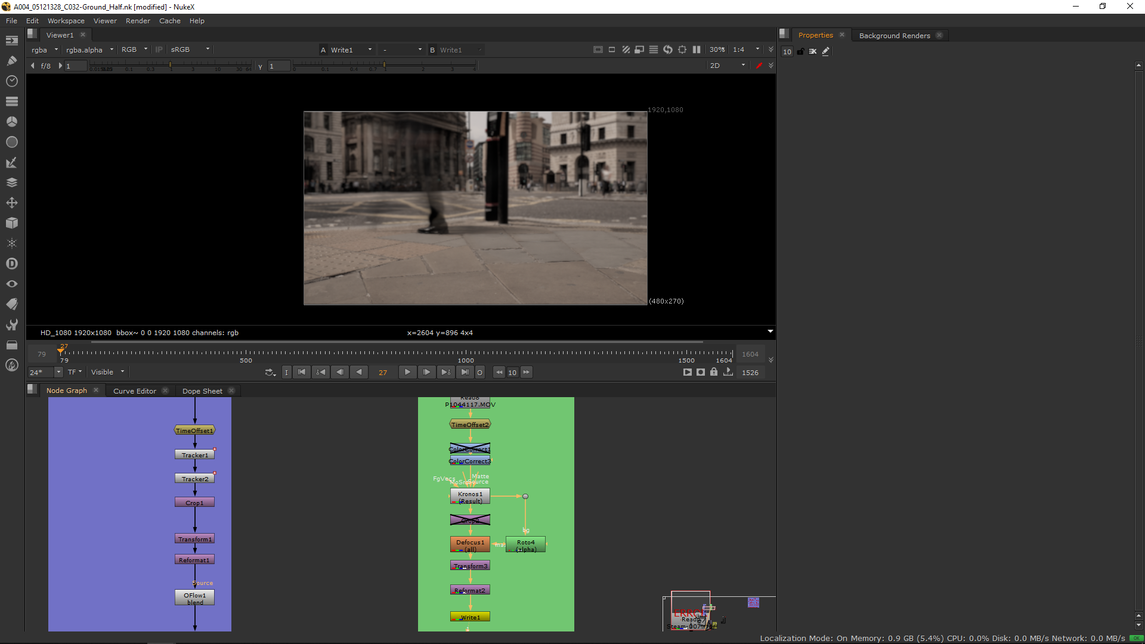Expand the 2D view mode dropdown
Screen dimensions: 1145x644
727,66
